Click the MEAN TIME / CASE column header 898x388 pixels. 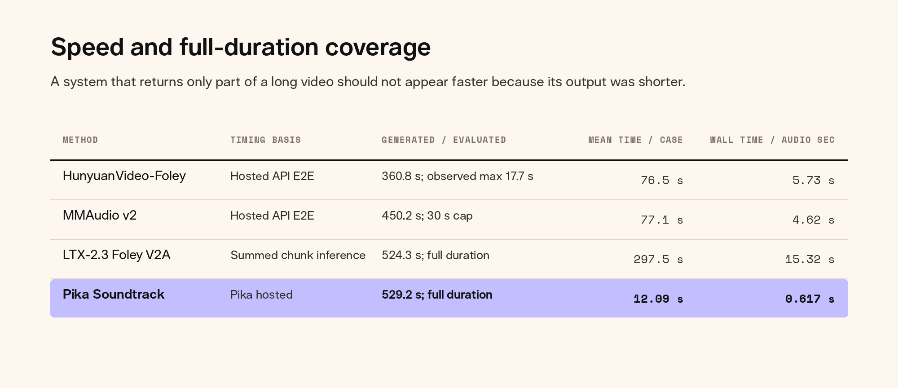(636, 140)
